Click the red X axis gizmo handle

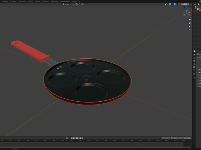pyautogui.click(x=189, y=15)
